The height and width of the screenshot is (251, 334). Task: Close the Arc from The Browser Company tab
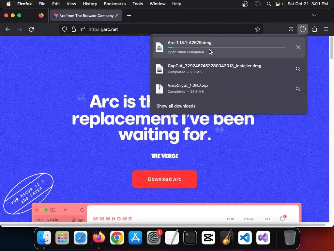(117, 16)
